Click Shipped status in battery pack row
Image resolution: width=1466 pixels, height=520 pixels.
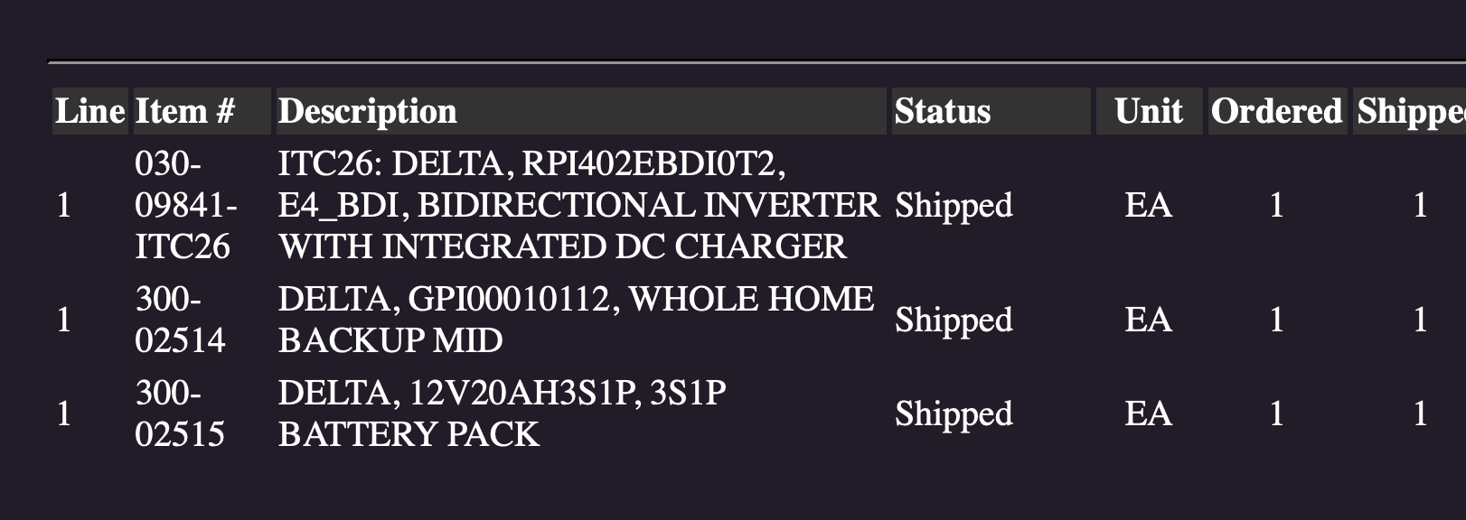954,413
